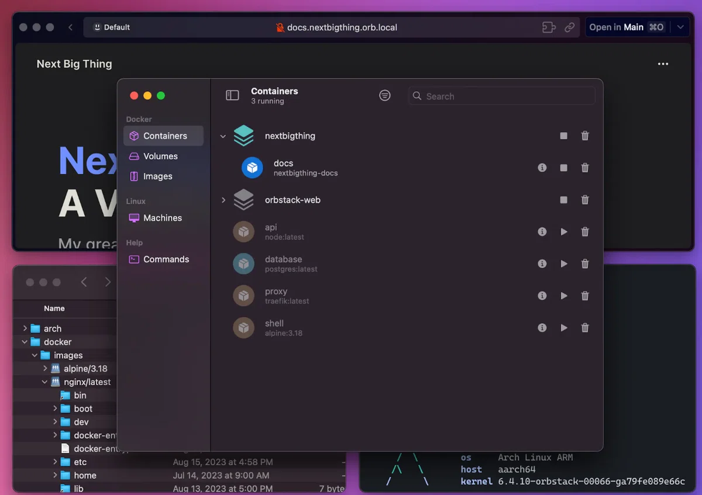Toggle the sidebar in the Containers window
Image resolution: width=702 pixels, height=495 pixels.
coord(232,95)
